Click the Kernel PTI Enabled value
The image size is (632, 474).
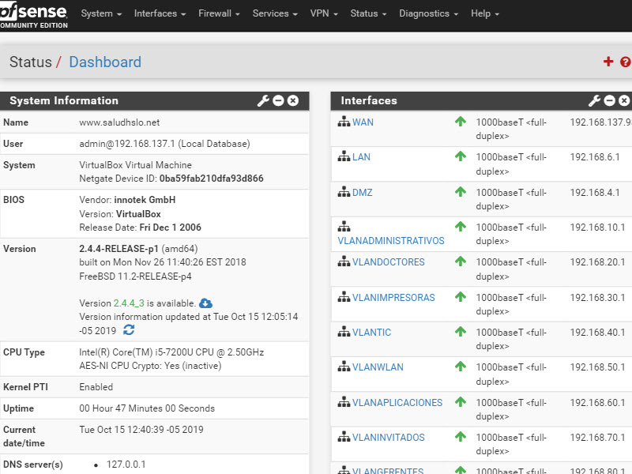(96, 386)
